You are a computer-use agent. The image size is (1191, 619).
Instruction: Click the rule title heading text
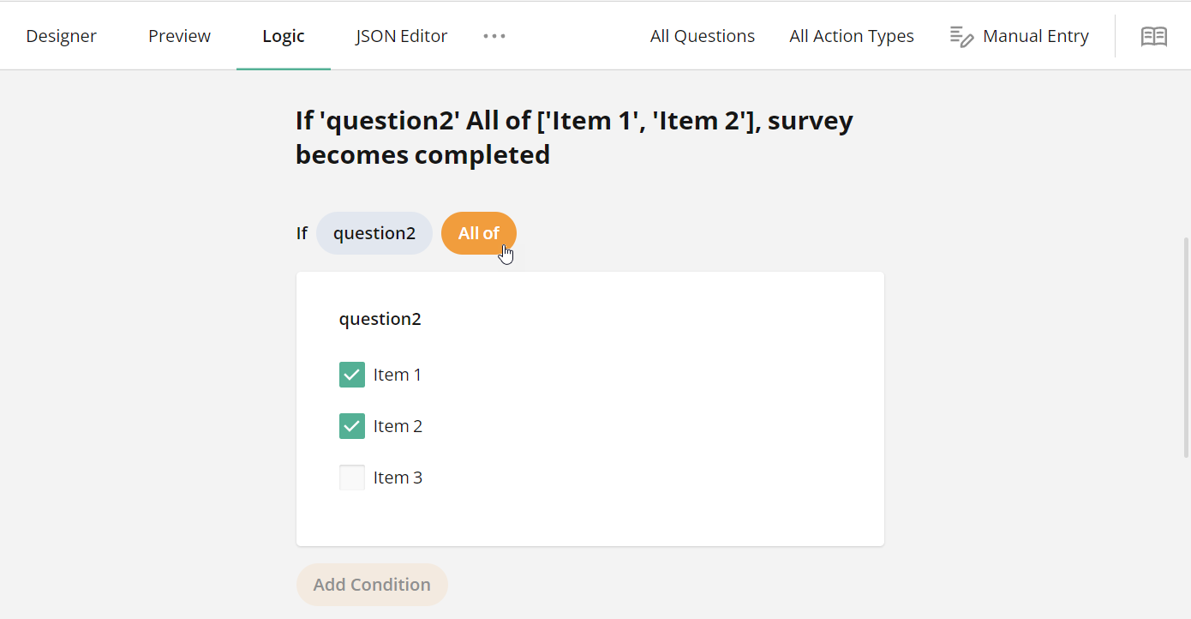573,136
